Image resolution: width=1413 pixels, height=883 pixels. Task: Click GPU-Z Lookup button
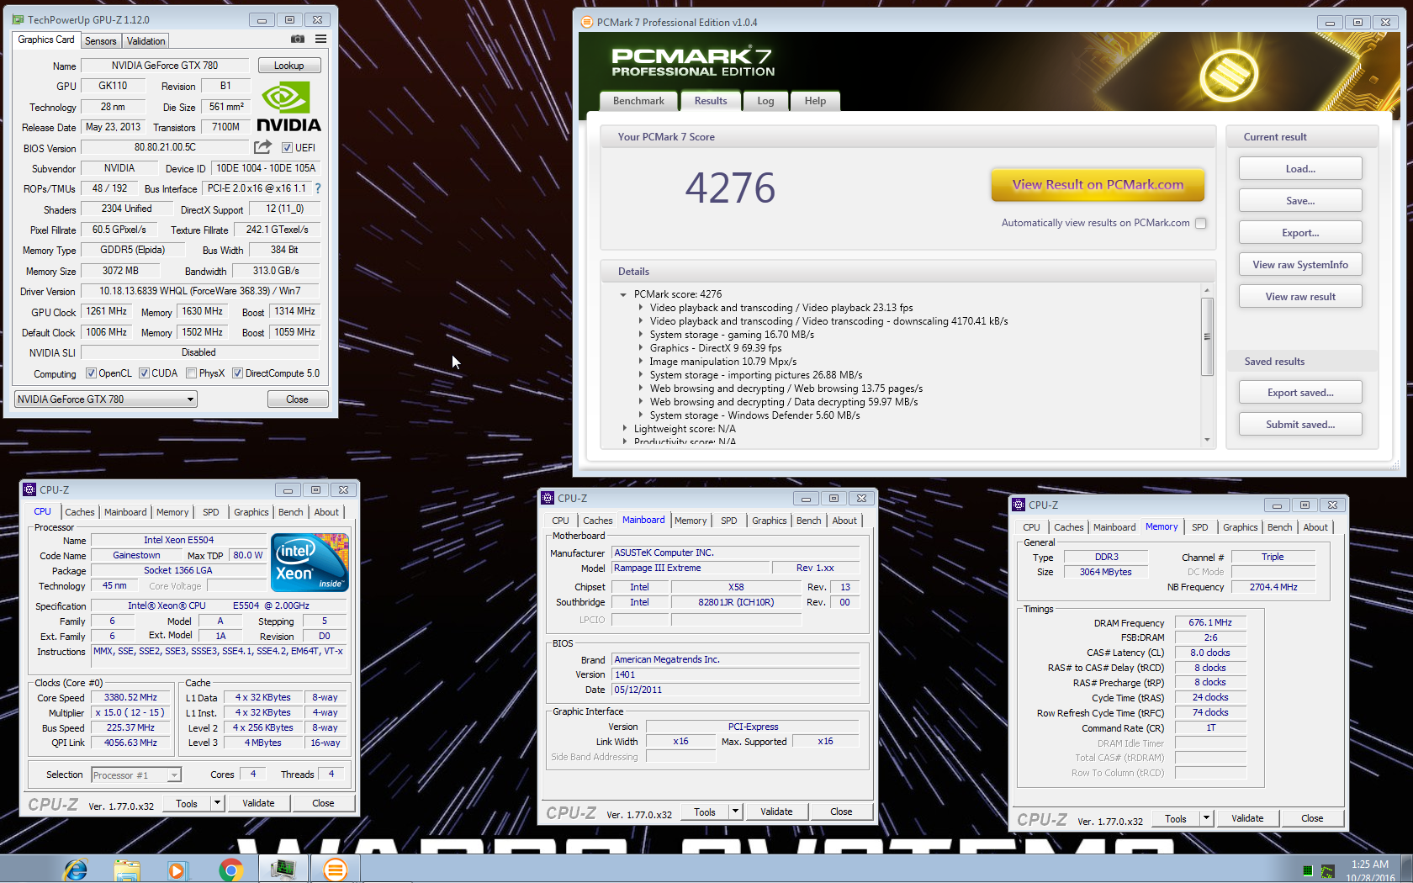(288, 66)
